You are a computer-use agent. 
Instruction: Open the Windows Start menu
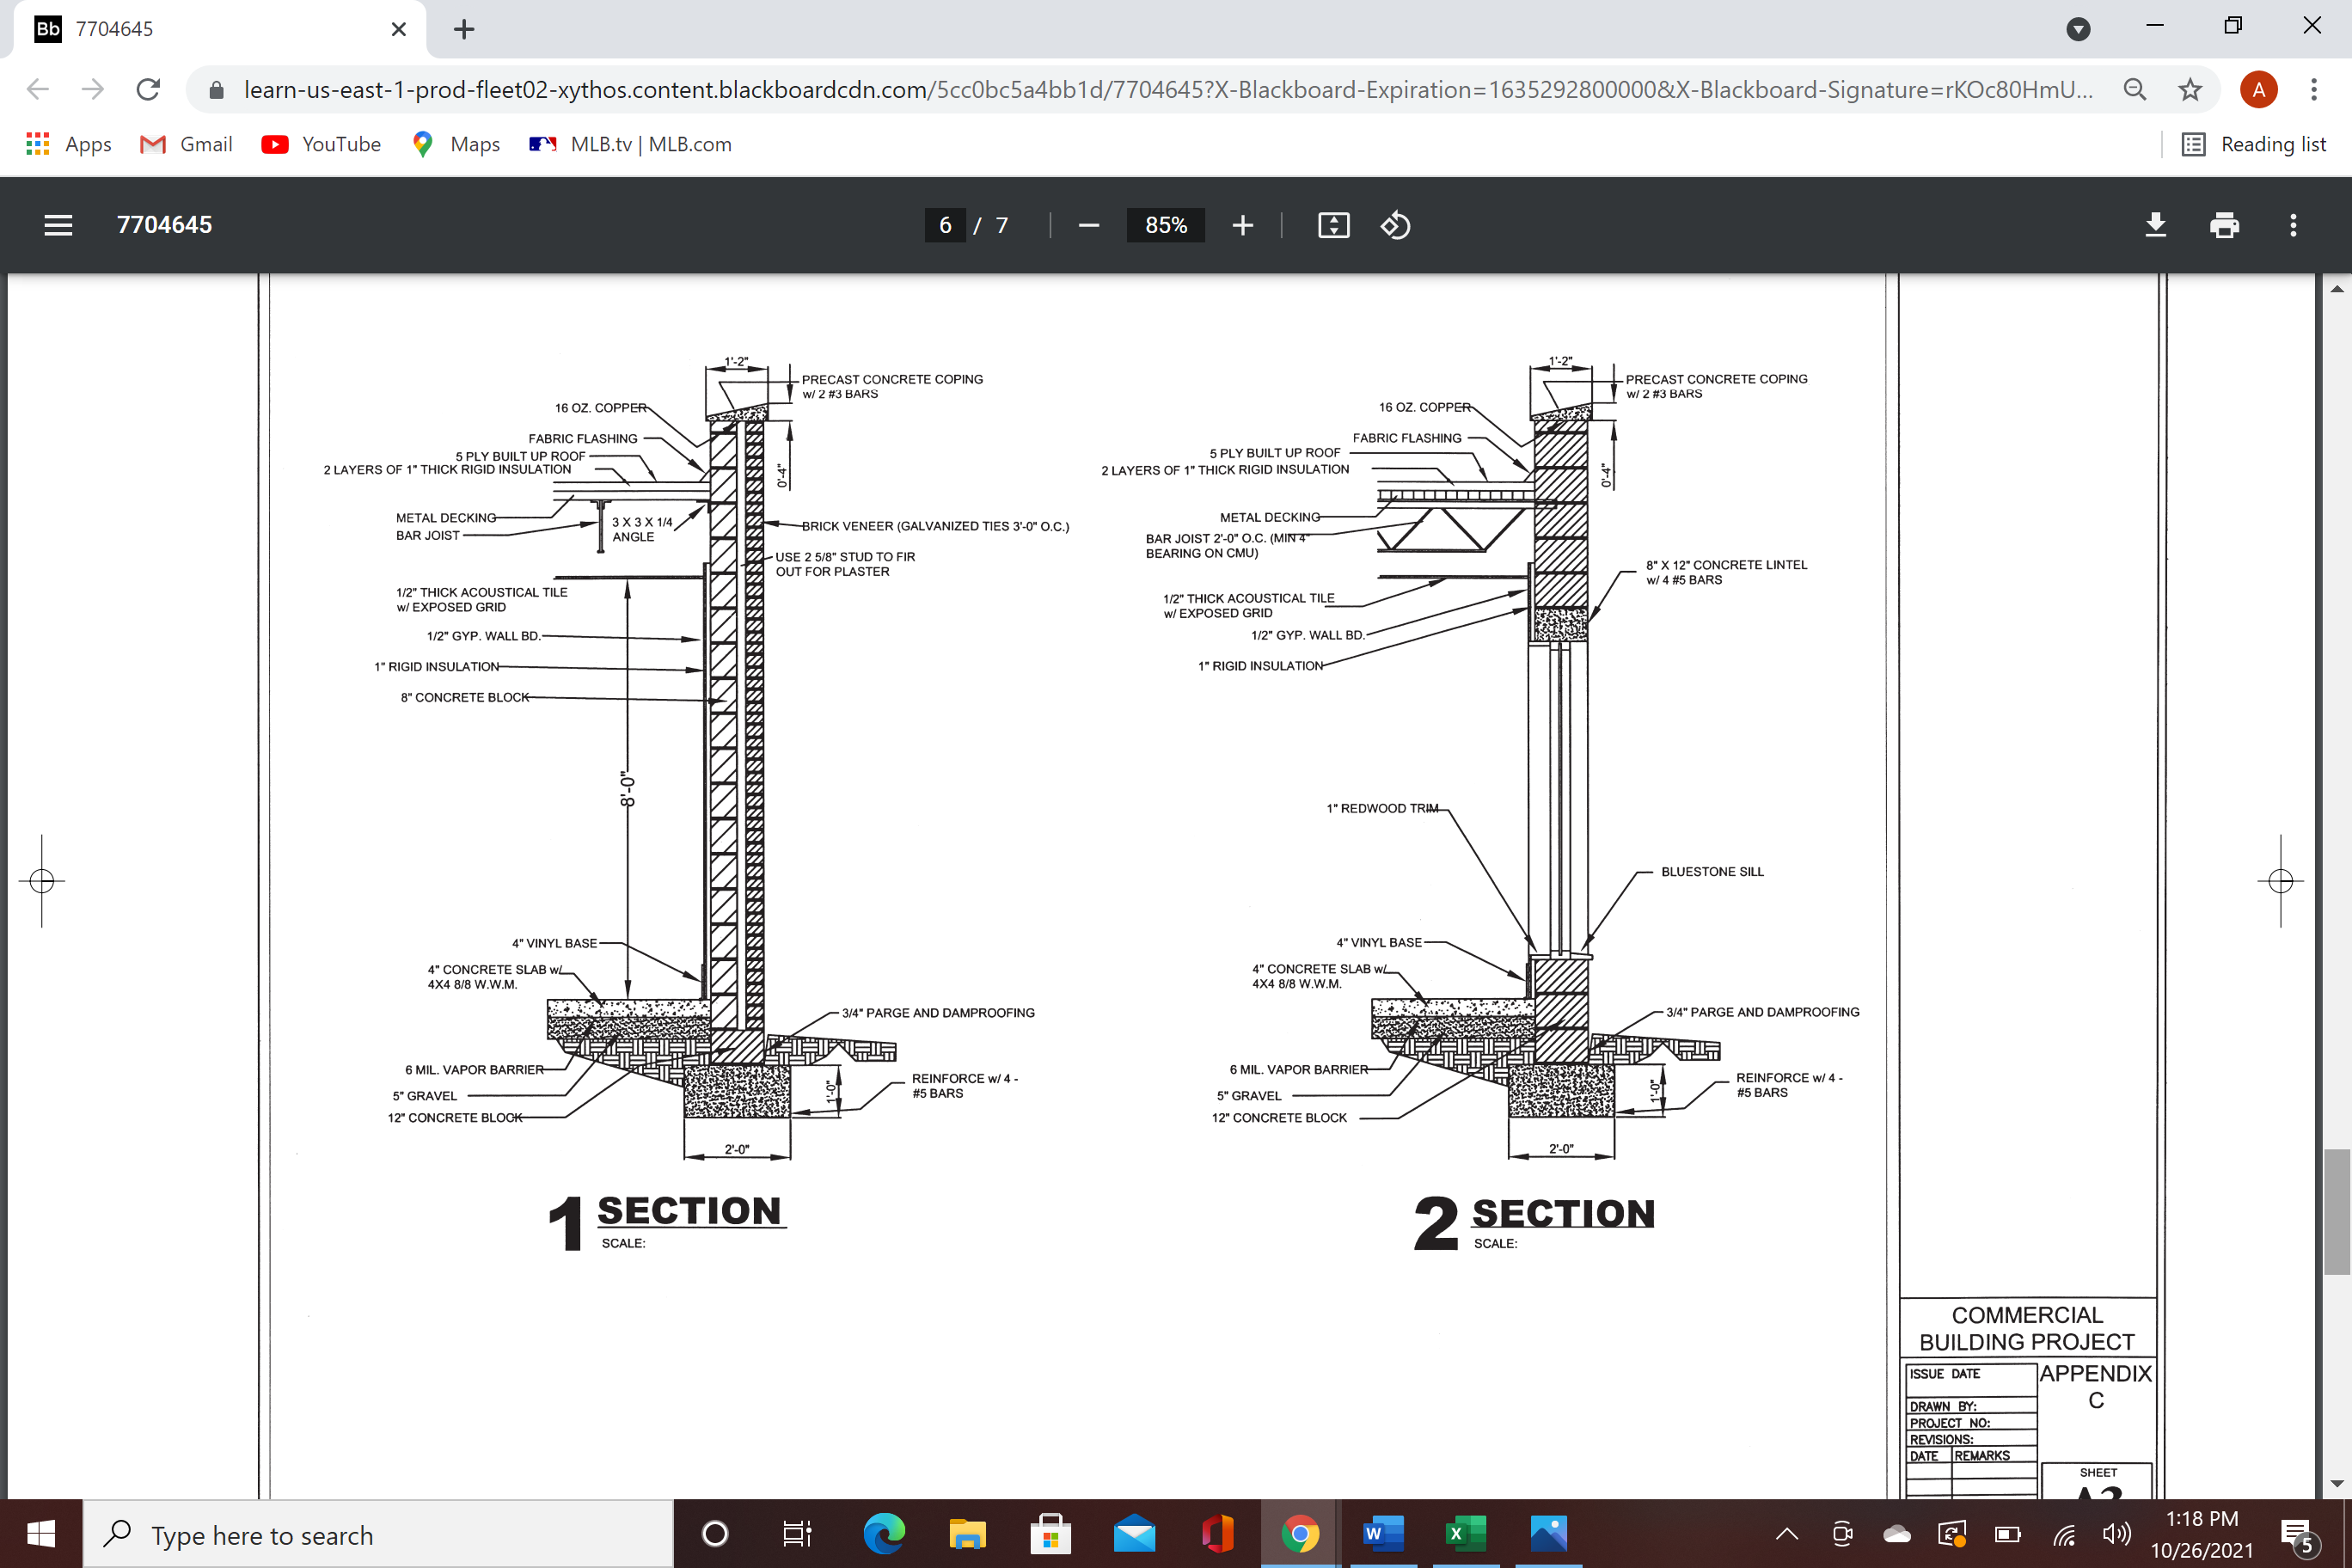pyautogui.click(x=41, y=1534)
